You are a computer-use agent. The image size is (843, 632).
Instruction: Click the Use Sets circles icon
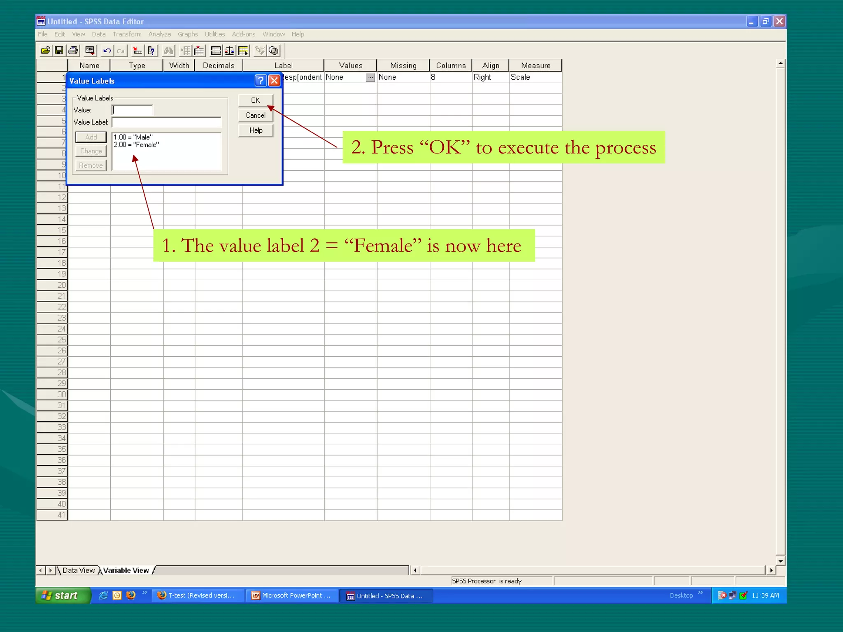point(274,51)
